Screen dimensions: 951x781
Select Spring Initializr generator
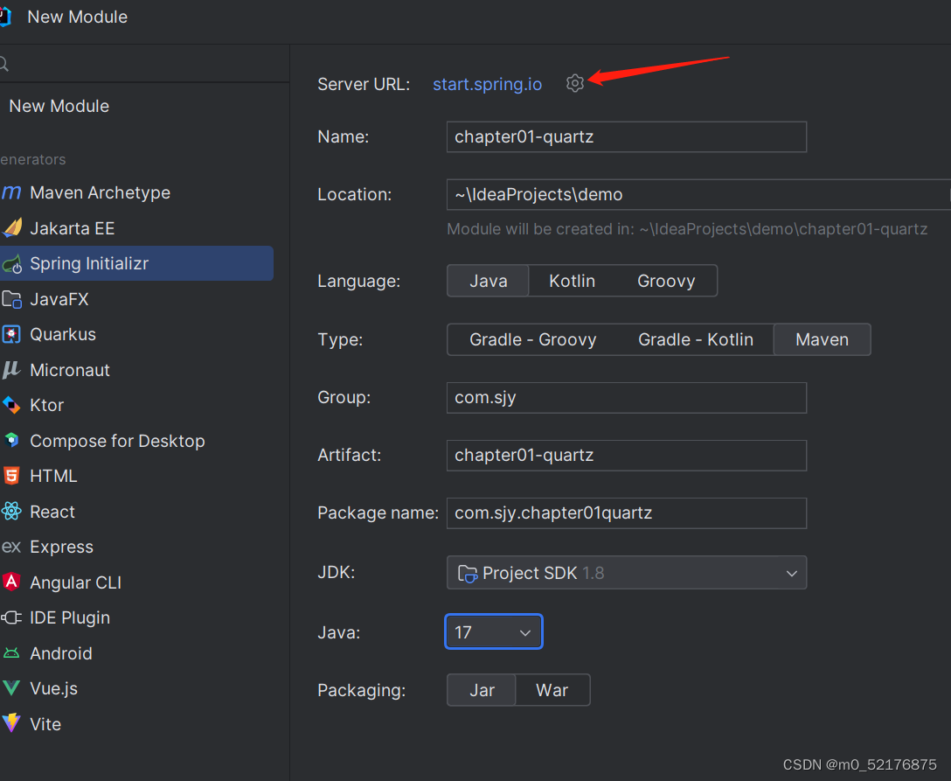[136, 263]
